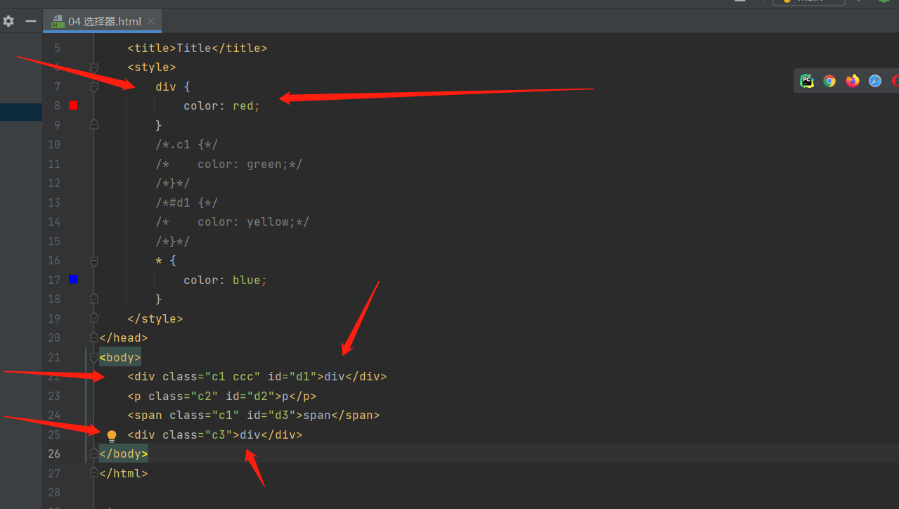The height and width of the screenshot is (509, 899).
Task: Click the commented '/*.c1 {*/' line
Action: pyautogui.click(x=187, y=145)
